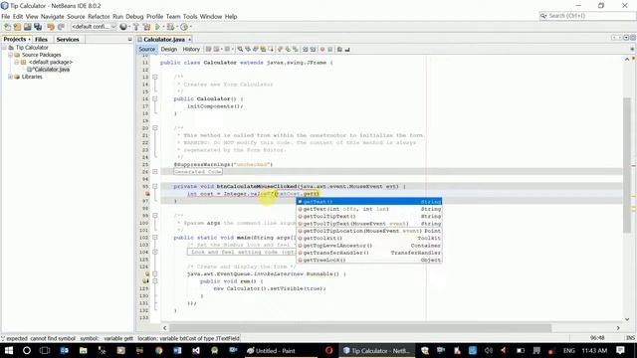Click the Undo toolbar icon

(51, 27)
